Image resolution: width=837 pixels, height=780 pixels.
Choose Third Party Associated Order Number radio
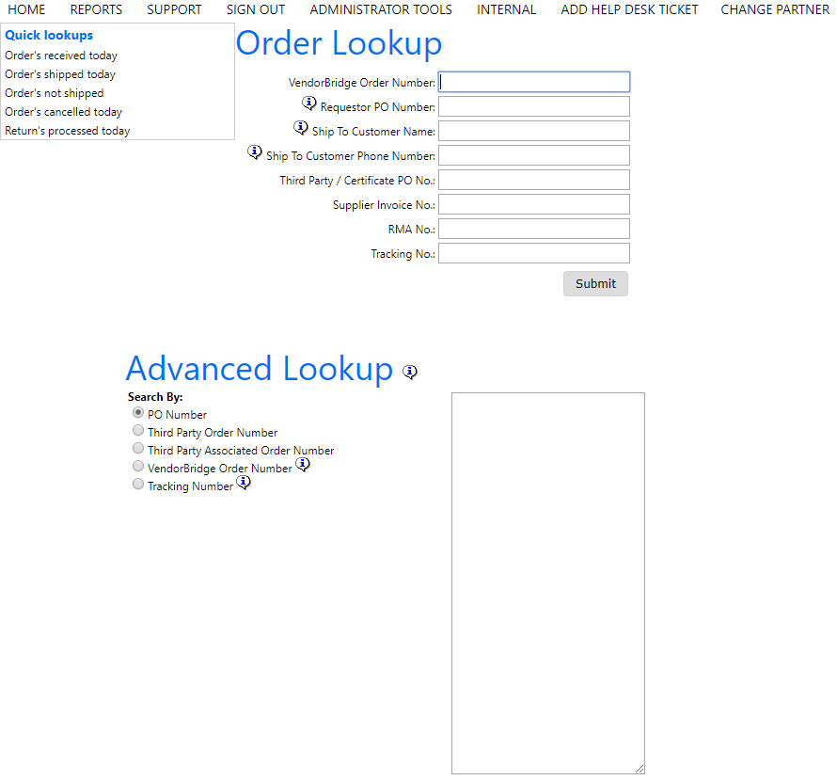point(138,448)
